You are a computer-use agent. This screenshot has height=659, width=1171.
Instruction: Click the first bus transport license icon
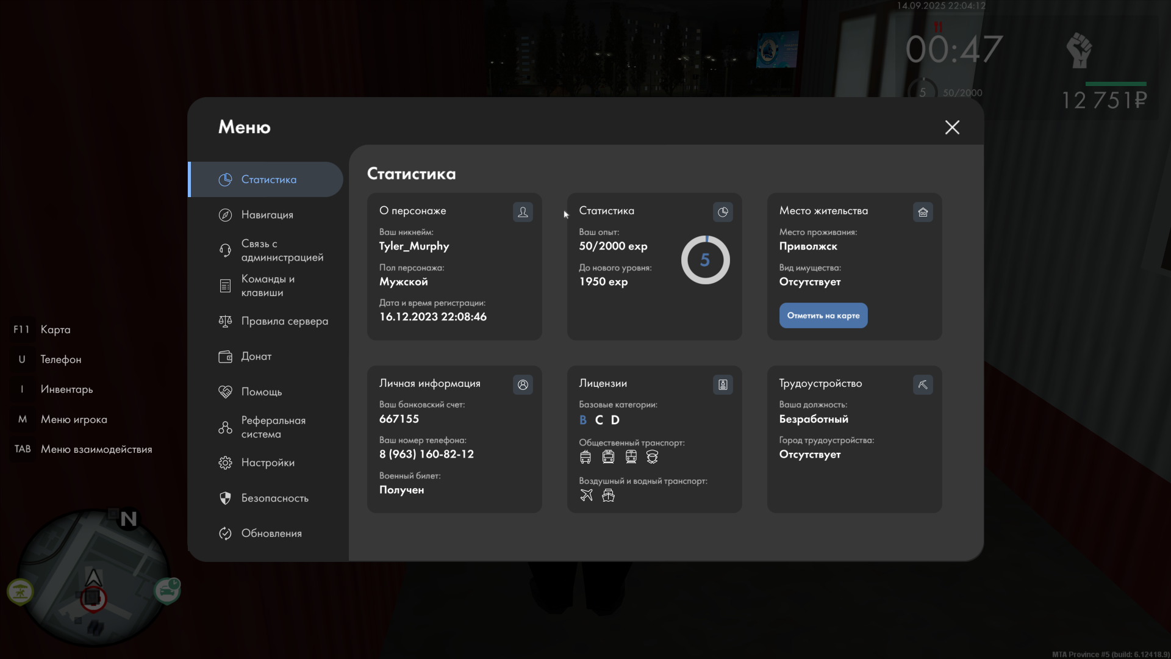point(585,456)
